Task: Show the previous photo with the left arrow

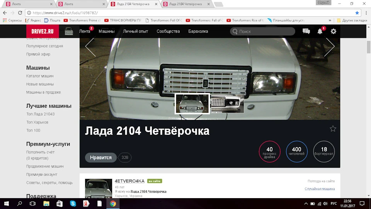Action: tap(90, 47)
